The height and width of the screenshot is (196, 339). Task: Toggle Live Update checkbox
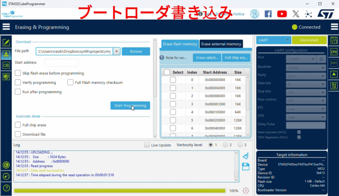point(147,145)
